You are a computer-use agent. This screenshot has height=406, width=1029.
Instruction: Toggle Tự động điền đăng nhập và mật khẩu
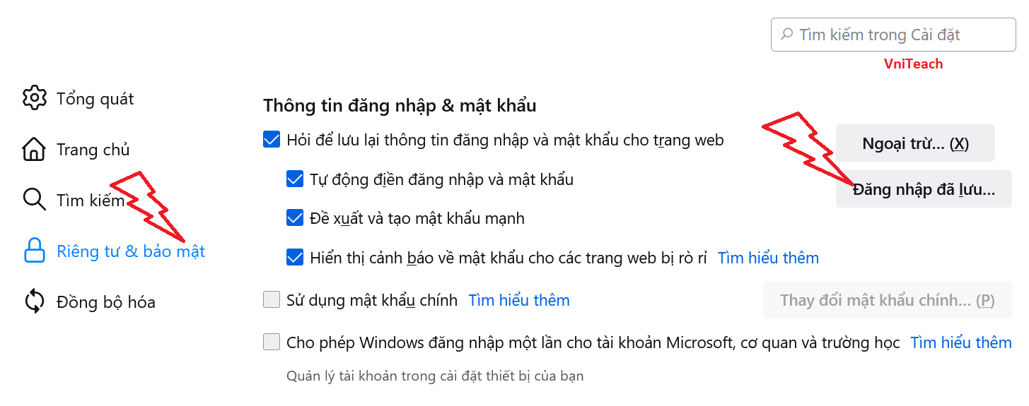[295, 179]
